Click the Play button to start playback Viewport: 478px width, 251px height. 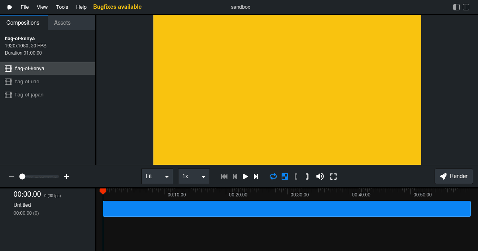tap(245, 176)
